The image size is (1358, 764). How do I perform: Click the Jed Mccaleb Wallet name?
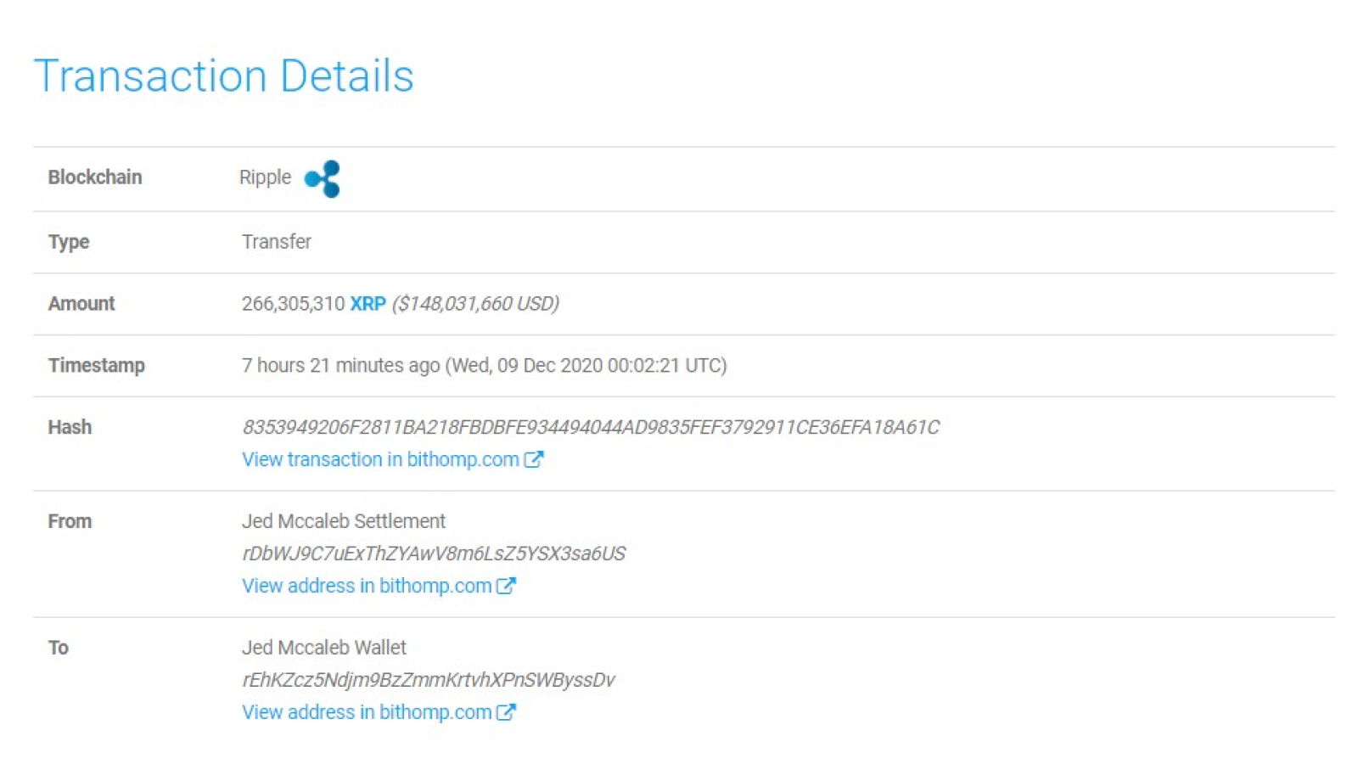324,648
